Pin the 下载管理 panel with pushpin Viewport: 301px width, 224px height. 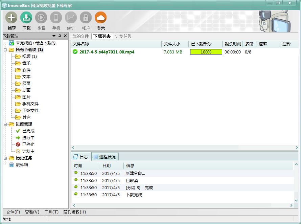pos(60,36)
